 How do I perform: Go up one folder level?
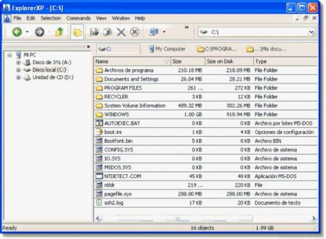pos(59,32)
